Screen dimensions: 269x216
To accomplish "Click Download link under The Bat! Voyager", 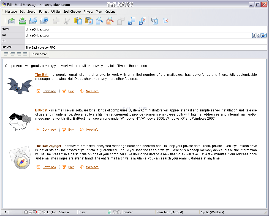I will 49,167.
